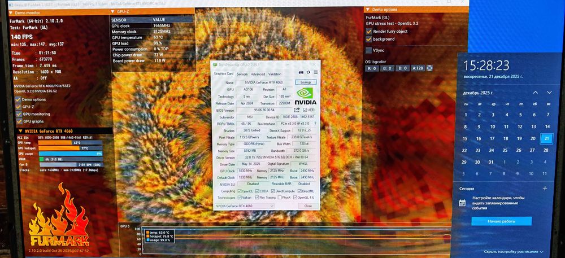Go to previous month with the up chevron

[x=536, y=93]
